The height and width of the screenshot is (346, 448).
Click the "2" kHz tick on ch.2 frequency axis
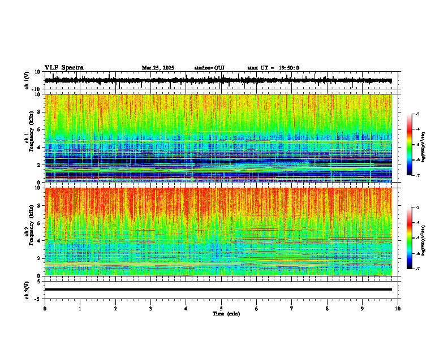click(x=40, y=258)
